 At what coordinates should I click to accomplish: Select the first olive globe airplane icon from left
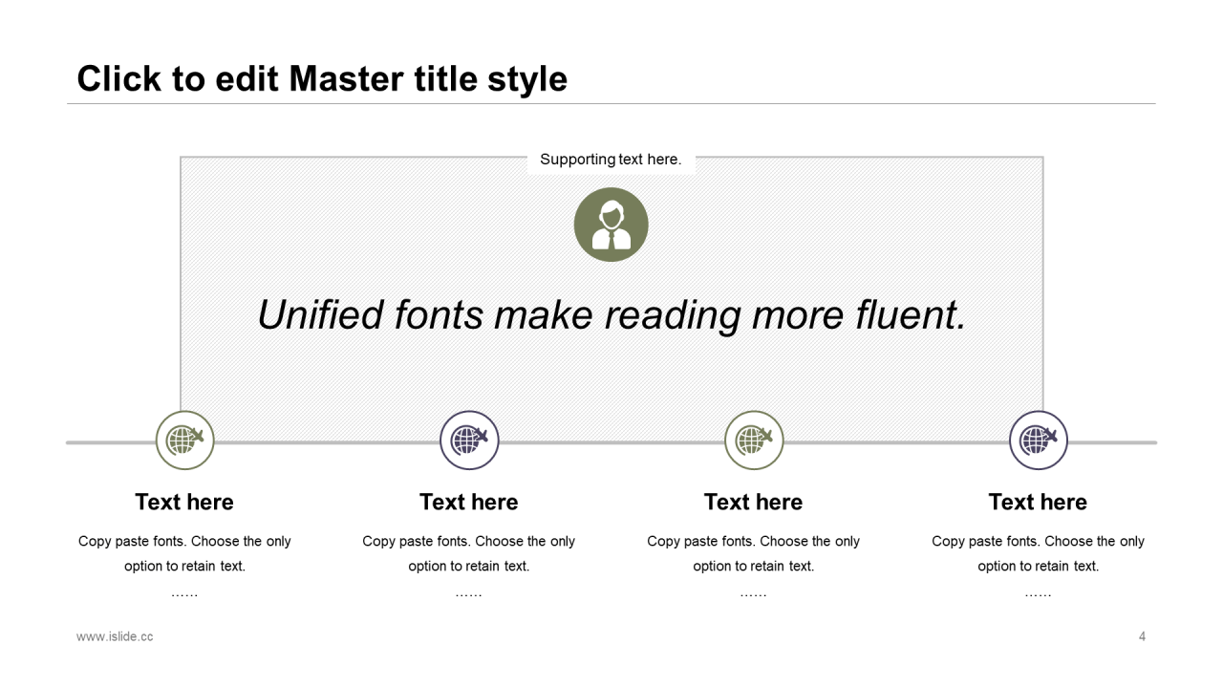[x=184, y=441]
